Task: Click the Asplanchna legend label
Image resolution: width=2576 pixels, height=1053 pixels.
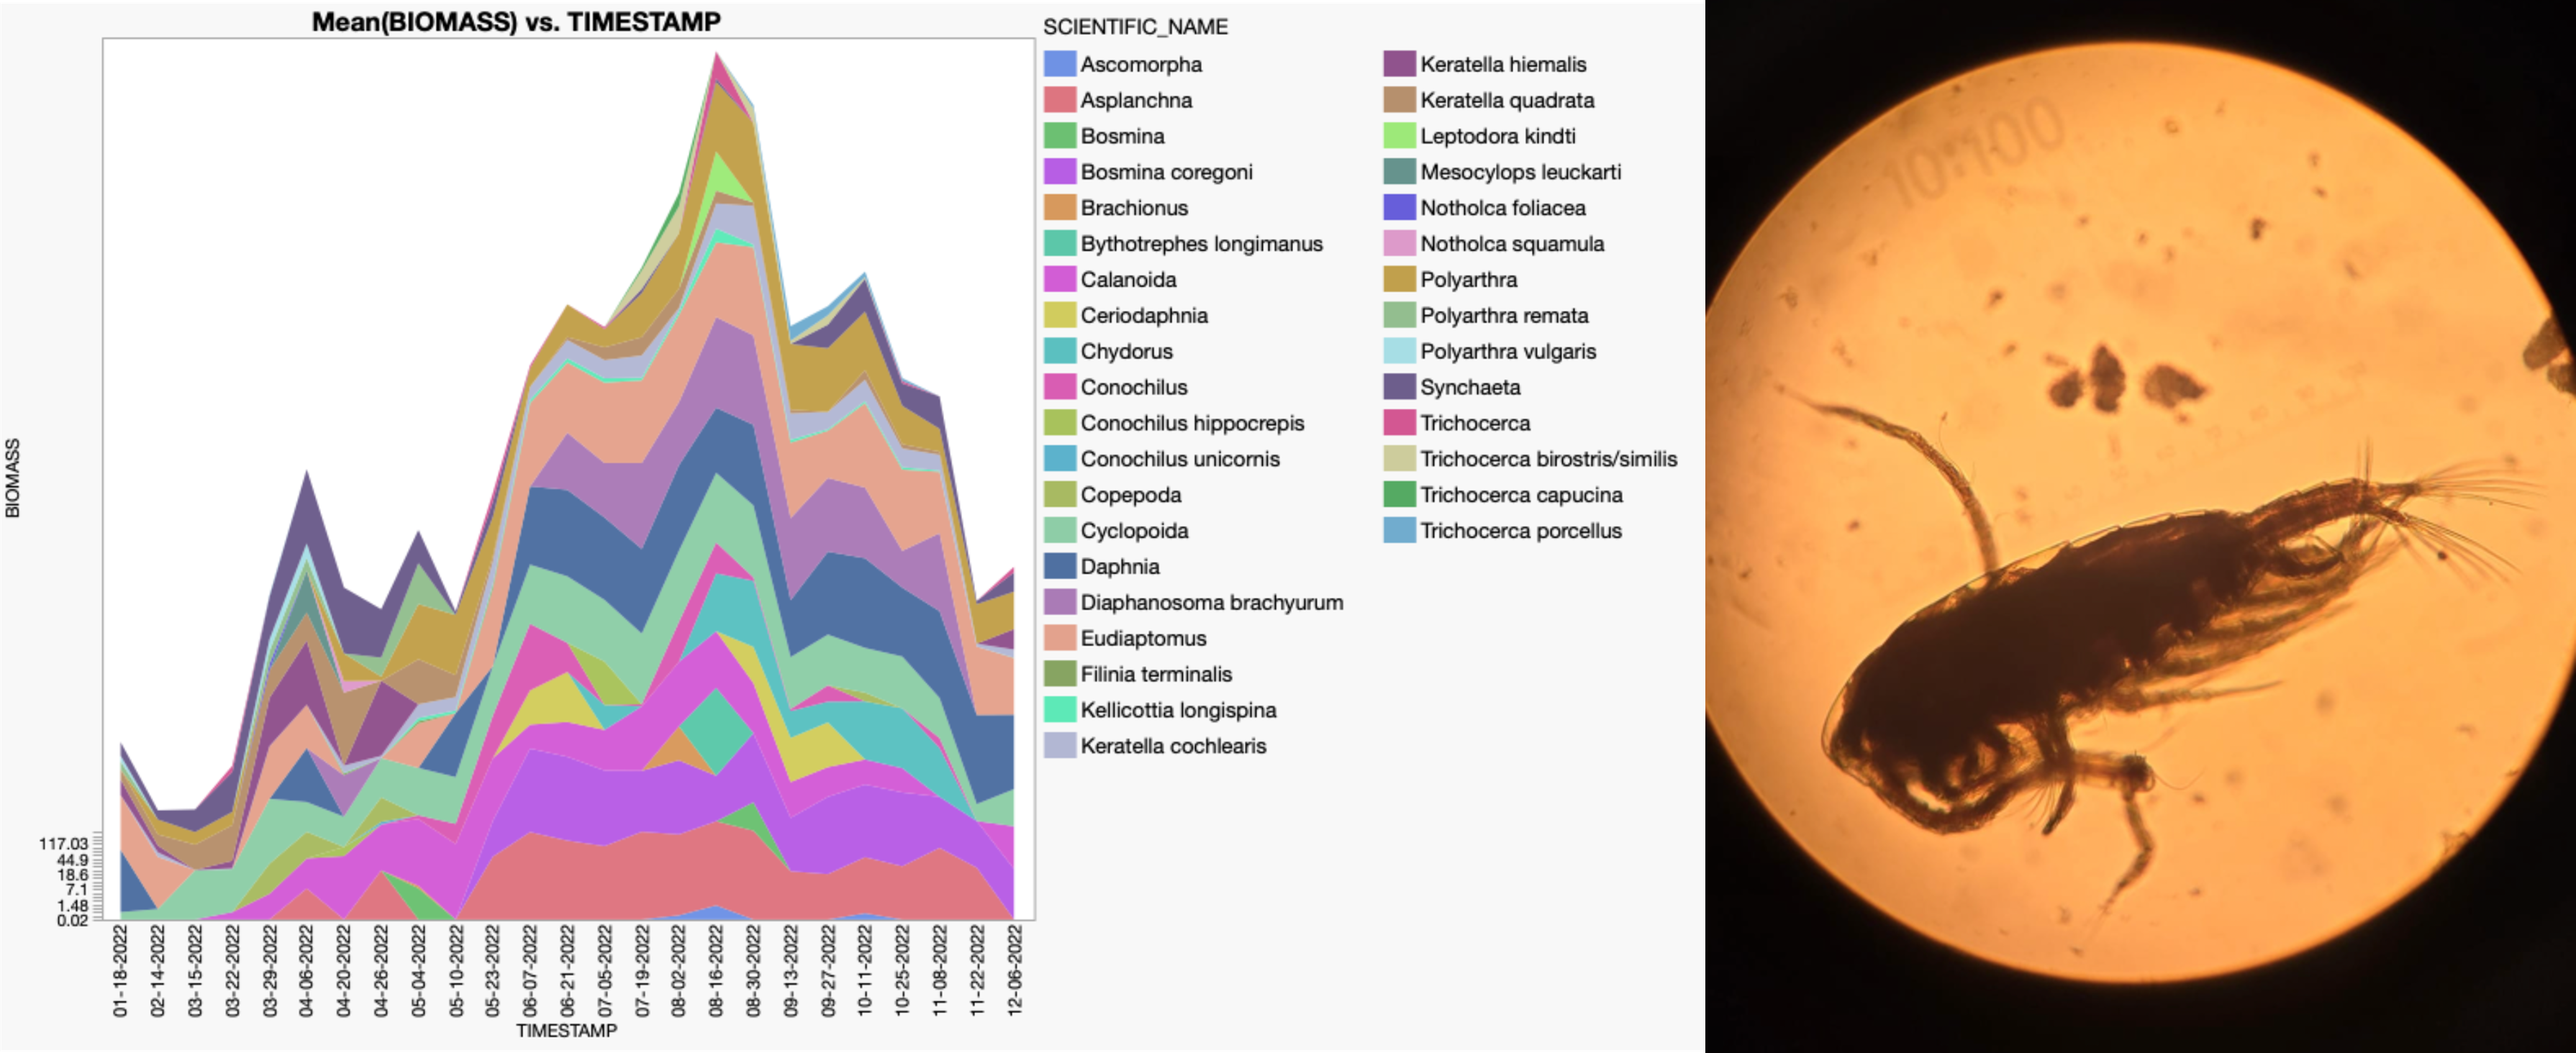Action: (1136, 100)
